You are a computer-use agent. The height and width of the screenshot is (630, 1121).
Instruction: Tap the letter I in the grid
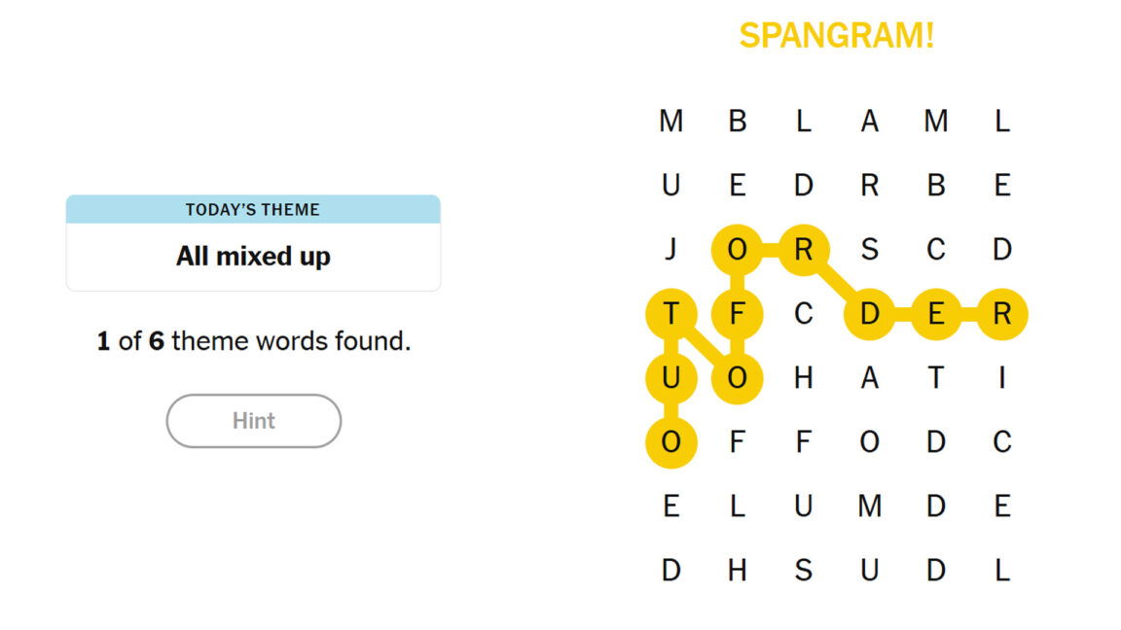(1002, 378)
